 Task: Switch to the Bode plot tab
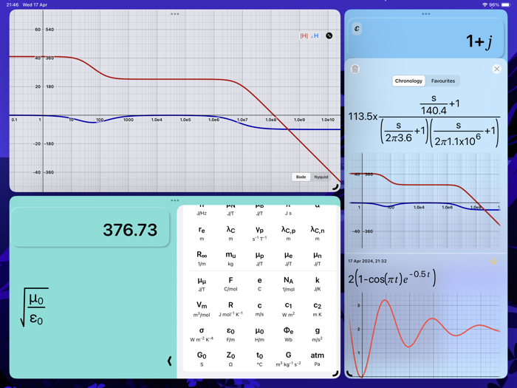(301, 177)
